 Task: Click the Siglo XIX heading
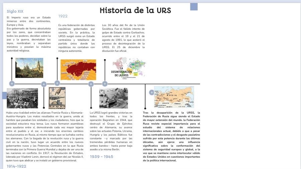[15, 11]
